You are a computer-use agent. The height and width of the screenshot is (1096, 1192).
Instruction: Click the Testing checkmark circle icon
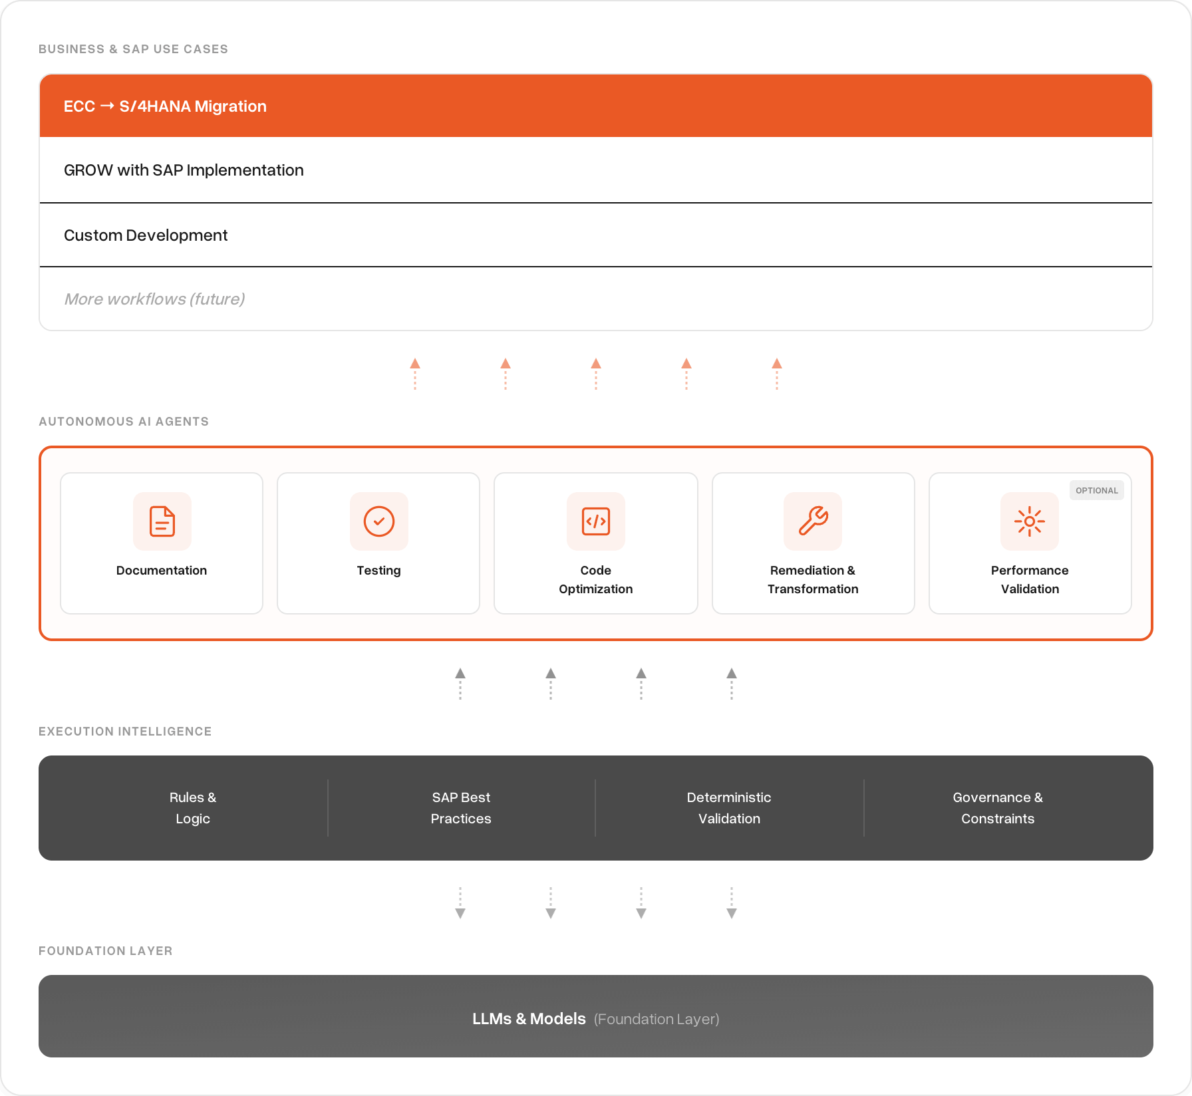[x=379, y=521]
